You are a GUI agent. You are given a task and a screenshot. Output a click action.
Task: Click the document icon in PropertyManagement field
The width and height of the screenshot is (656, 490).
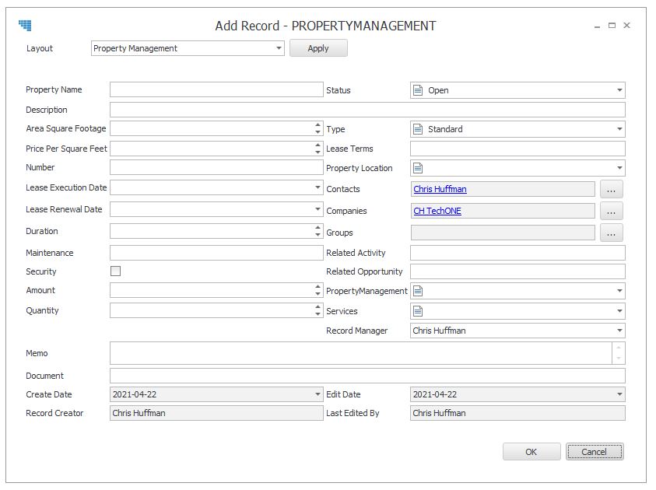(418, 291)
